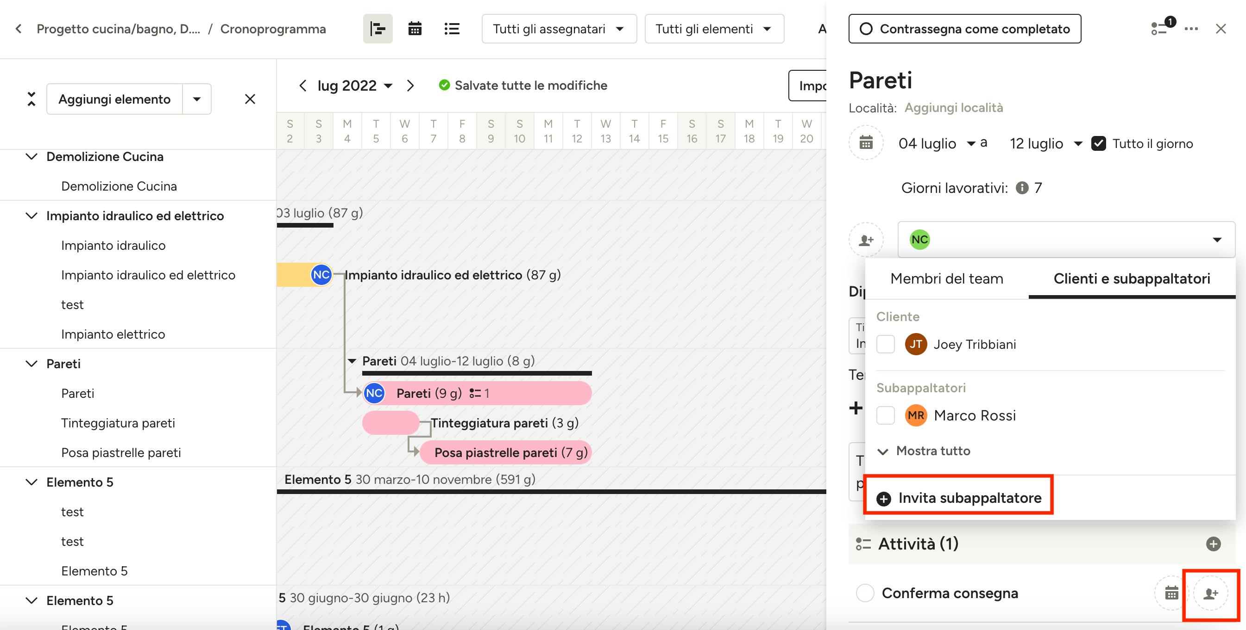The height and width of the screenshot is (630, 1246).
Task: Add a new activity with plus icon
Action: coord(1213,544)
